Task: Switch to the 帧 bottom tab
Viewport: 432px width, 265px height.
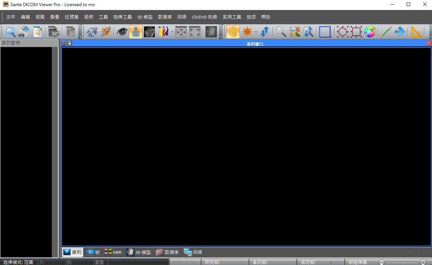Action: tap(93, 252)
